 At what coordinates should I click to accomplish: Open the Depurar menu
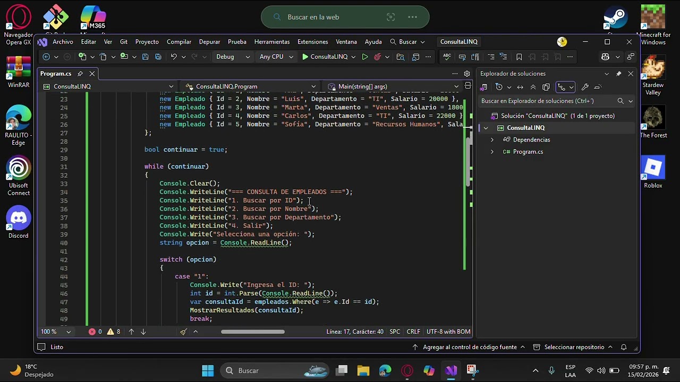coord(209,42)
